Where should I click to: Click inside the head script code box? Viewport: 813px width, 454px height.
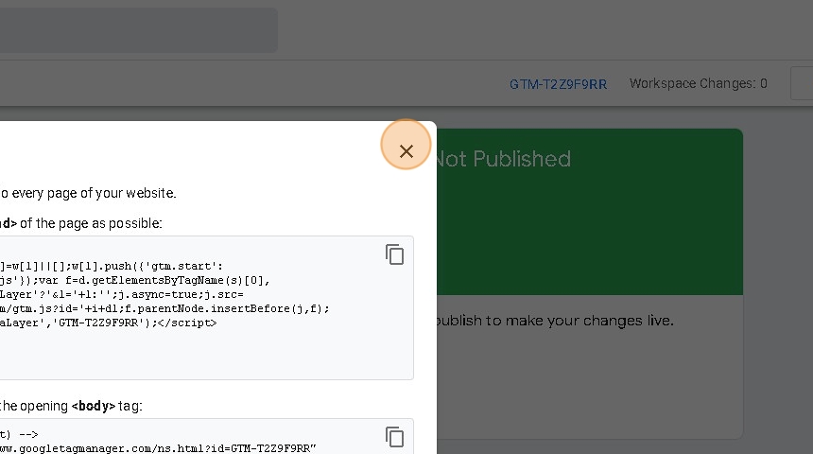tap(206, 307)
